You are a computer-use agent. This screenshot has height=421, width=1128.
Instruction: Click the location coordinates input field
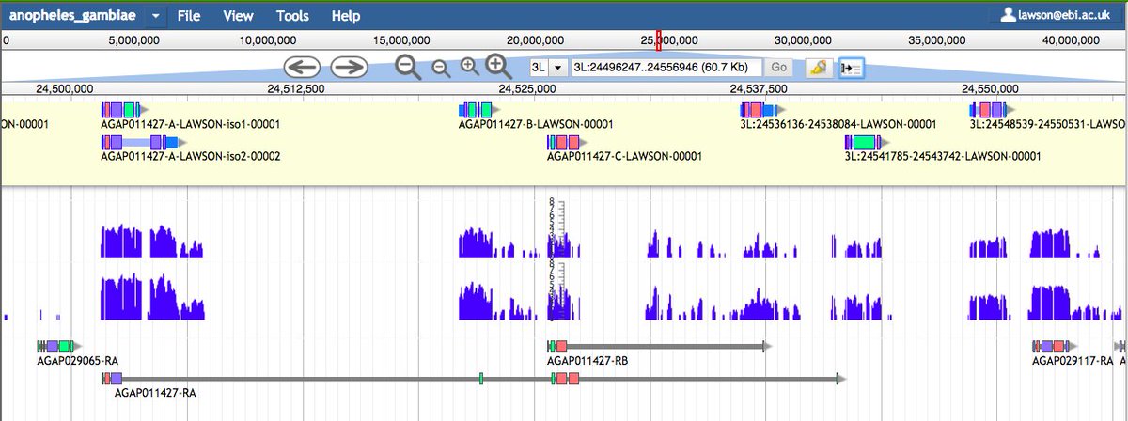[x=666, y=68]
